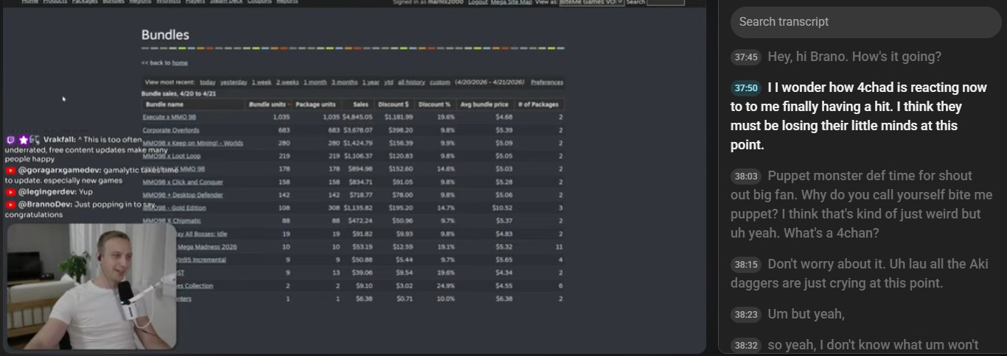Toggle sort on 'Bundle units' column
1007x356 pixels.
coord(269,104)
